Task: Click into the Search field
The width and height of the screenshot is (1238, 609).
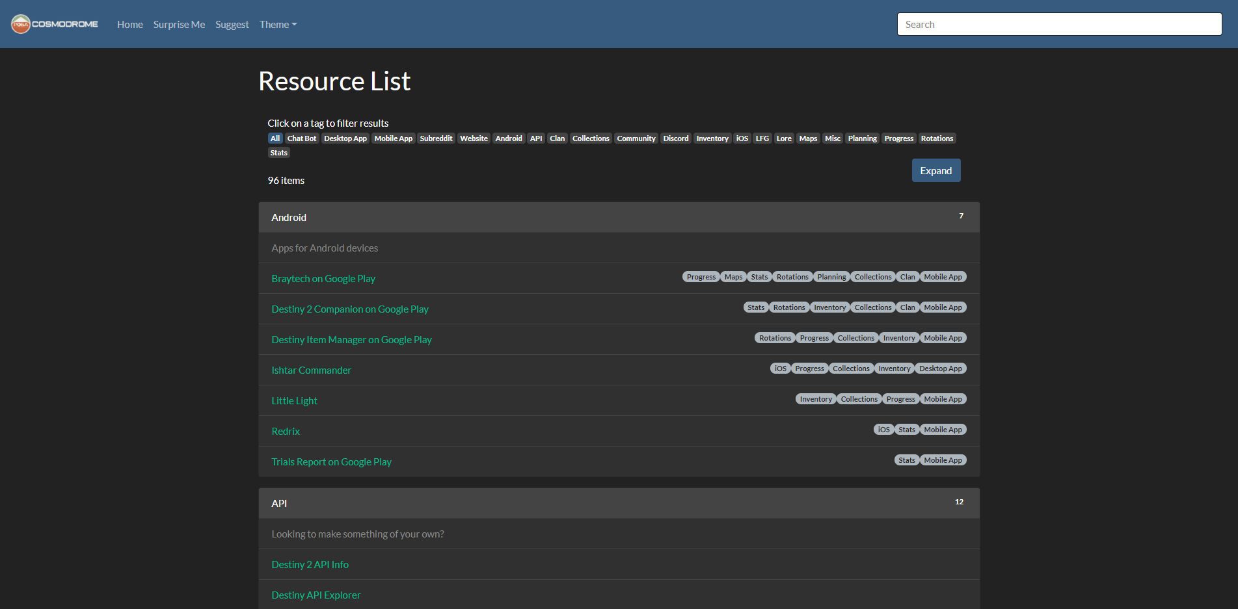Action: point(1059,25)
